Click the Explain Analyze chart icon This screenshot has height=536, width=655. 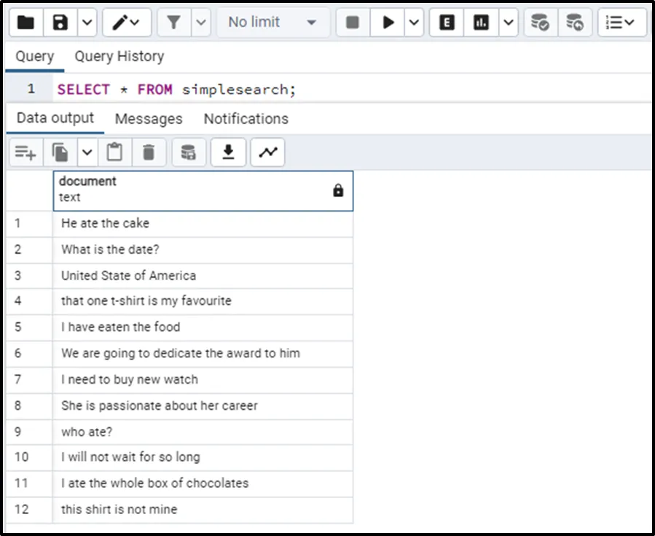[481, 23]
